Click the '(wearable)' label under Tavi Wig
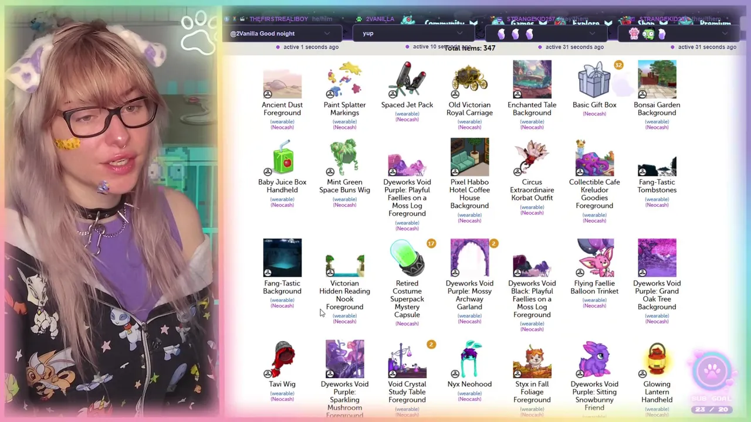Screen dimensions: 751x422 (x=282, y=393)
